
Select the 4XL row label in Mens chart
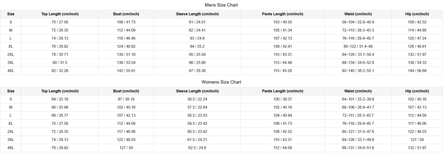click(x=11, y=71)
